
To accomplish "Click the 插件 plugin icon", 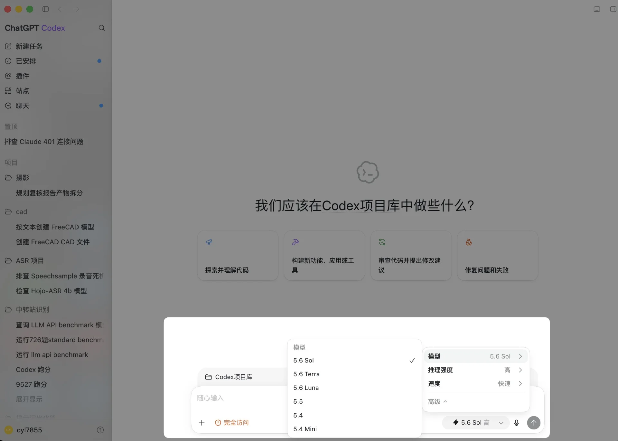I will 8,76.
